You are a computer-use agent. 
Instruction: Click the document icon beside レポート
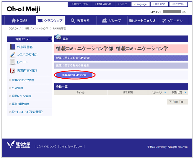[x=12, y=62]
